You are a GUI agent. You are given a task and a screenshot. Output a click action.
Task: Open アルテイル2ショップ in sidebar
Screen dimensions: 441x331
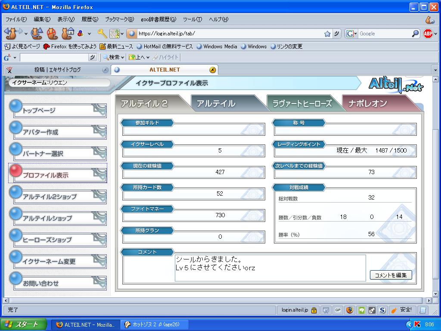[x=58, y=196]
